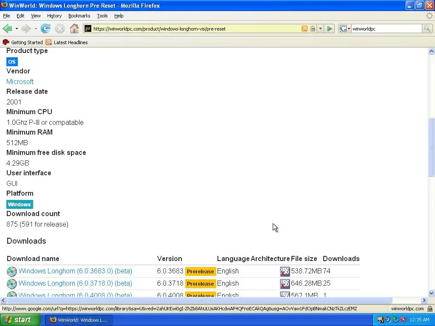Image resolution: width=435 pixels, height=326 pixels.
Task: Click the Google search engine icon
Action: tap(343, 28)
